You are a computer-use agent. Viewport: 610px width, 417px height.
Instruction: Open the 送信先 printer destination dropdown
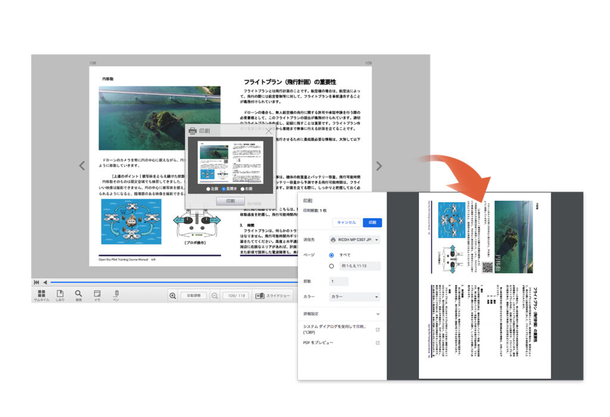pyautogui.click(x=355, y=240)
